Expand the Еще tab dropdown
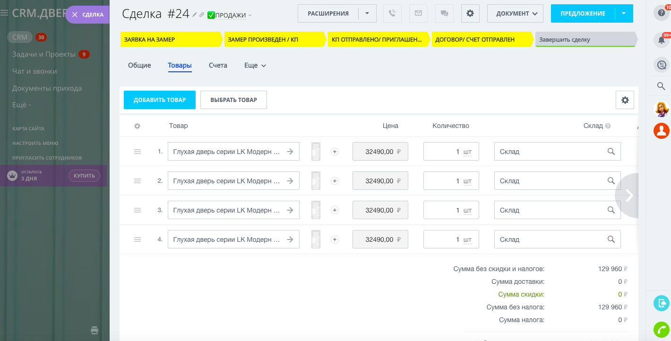The image size is (671, 341). [255, 65]
